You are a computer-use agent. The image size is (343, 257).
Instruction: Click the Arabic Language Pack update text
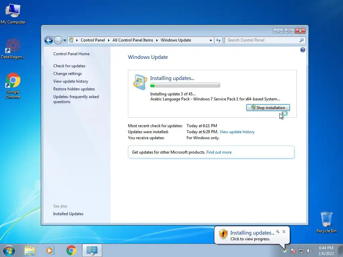tap(215, 99)
